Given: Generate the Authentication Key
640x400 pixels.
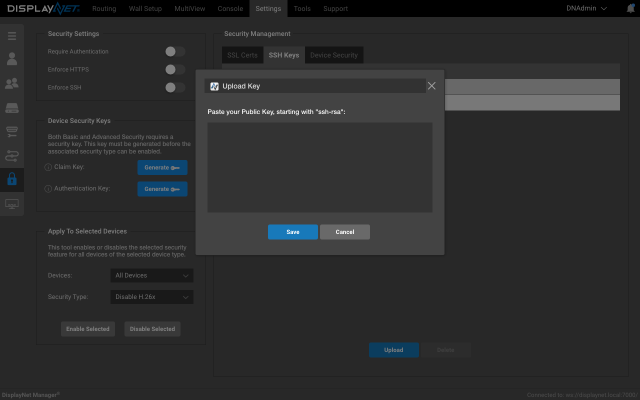Looking at the screenshot, I should [162, 189].
